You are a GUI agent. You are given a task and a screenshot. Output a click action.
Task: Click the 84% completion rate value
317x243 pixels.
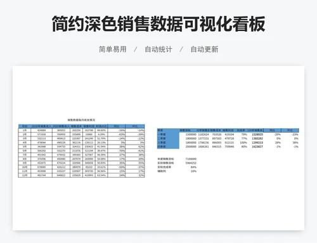[x=193, y=167]
